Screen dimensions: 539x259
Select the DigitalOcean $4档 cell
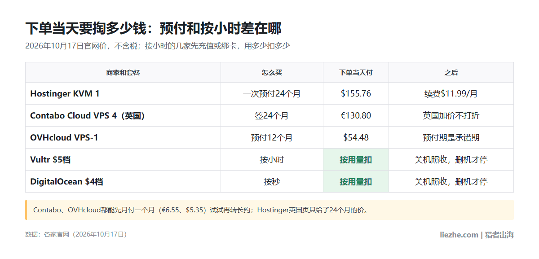click(123, 182)
